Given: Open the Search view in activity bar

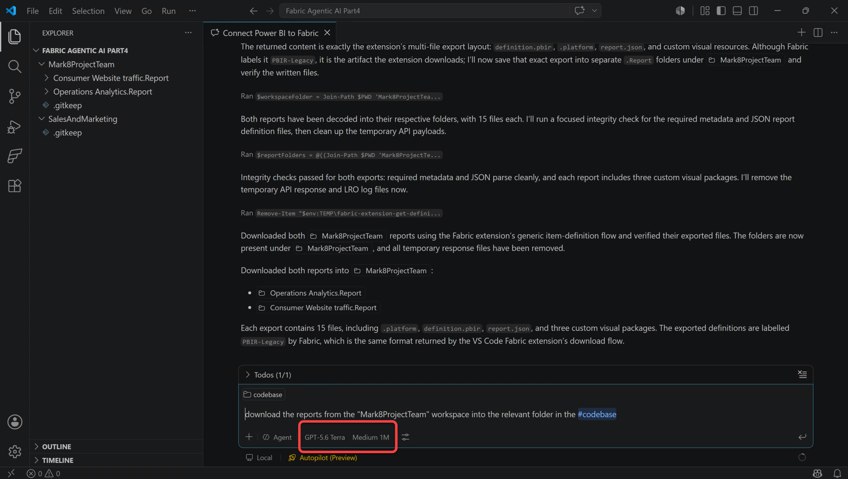Looking at the screenshot, I should pyautogui.click(x=15, y=66).
